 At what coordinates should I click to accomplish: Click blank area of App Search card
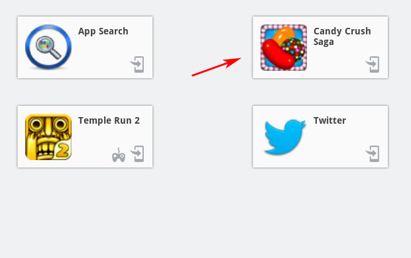pos(102,60)
